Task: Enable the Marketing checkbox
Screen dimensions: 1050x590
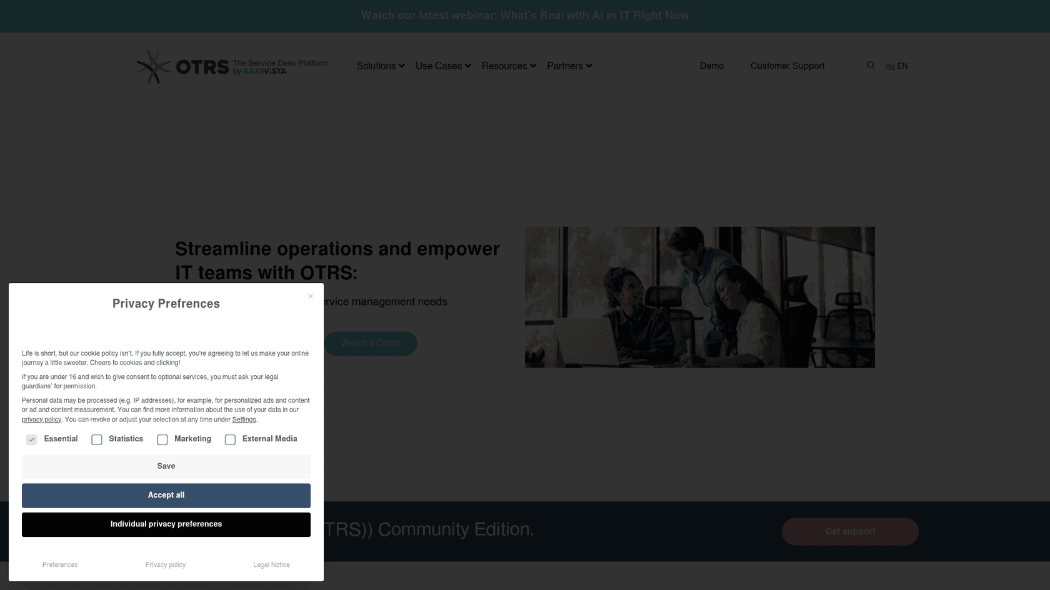Action: (x=162, y=440)
